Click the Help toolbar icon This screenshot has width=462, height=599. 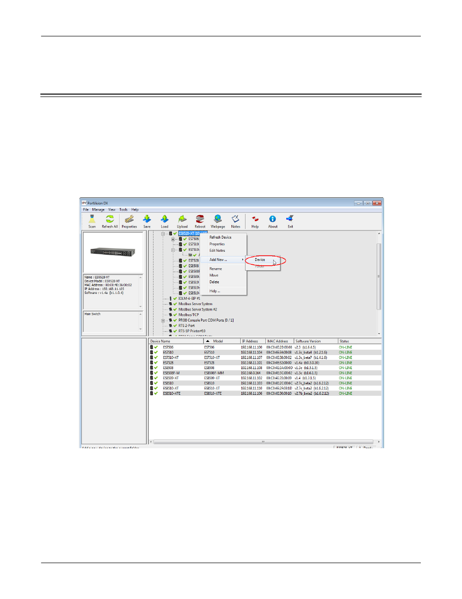click(x=255, y=222)
